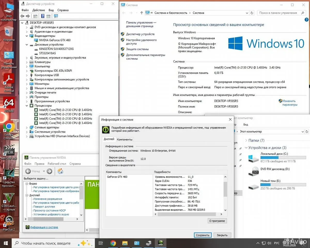This screenshot has width=310, height=248.
Task: Open Справка menu in Device Manager
Action: point(63,10)
